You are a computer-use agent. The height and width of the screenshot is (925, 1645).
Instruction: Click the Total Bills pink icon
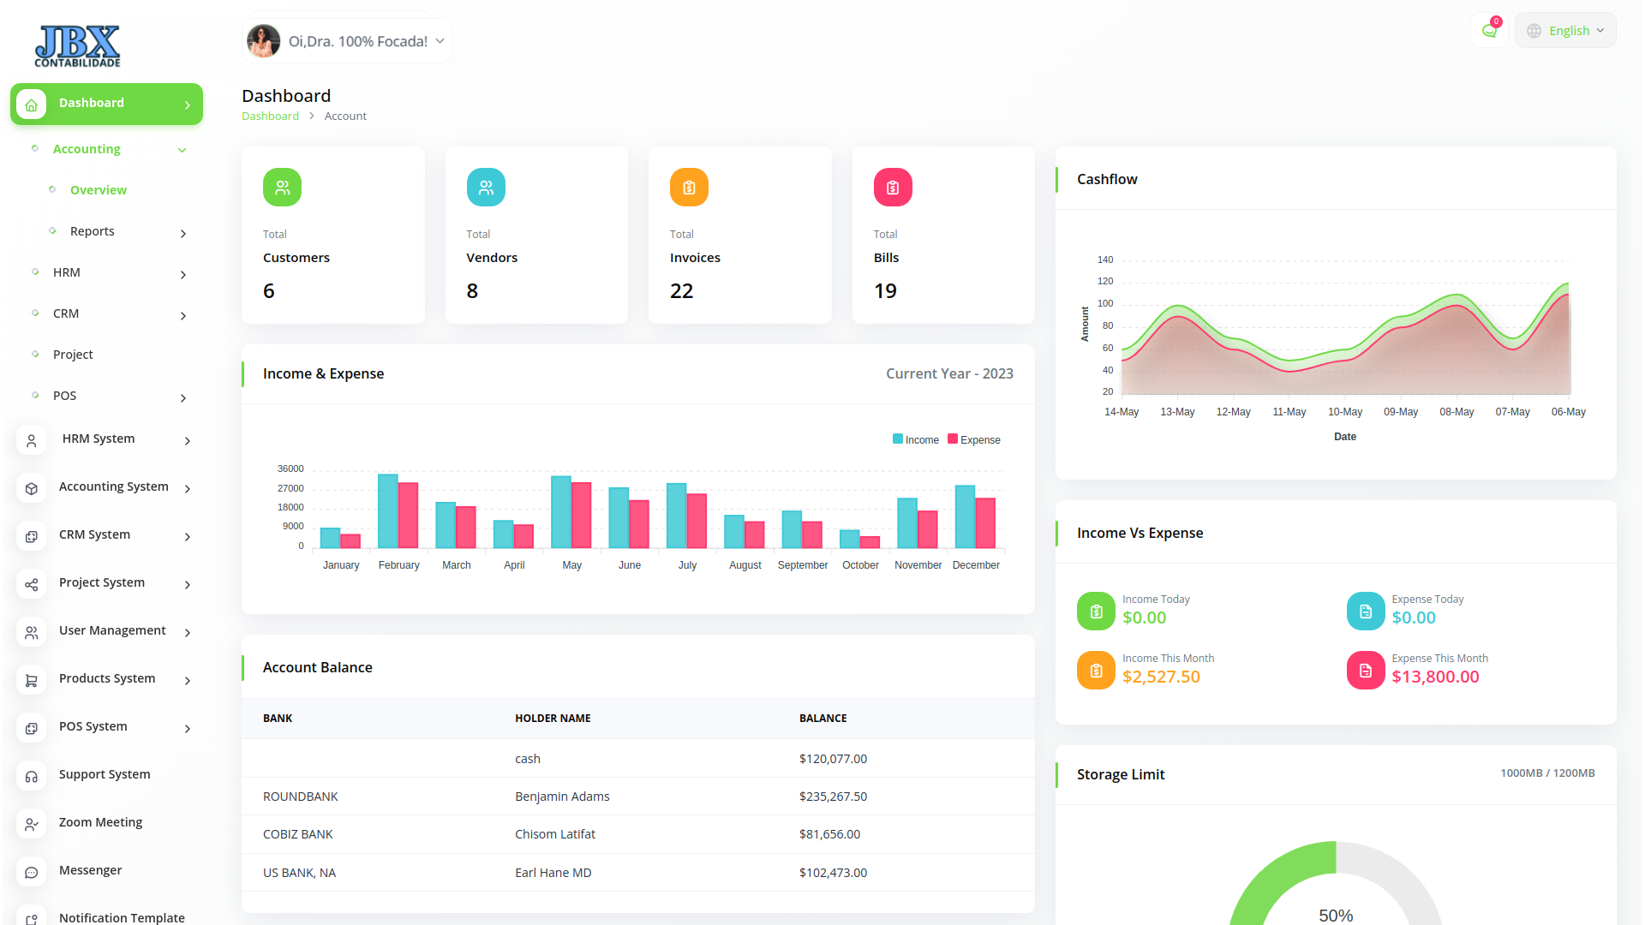[x=893, y=188]
